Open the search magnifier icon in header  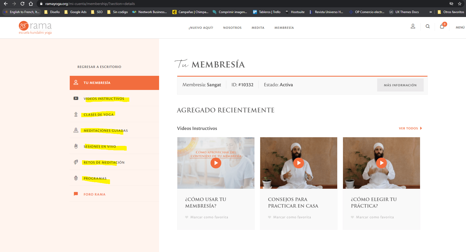pos(428,26)
